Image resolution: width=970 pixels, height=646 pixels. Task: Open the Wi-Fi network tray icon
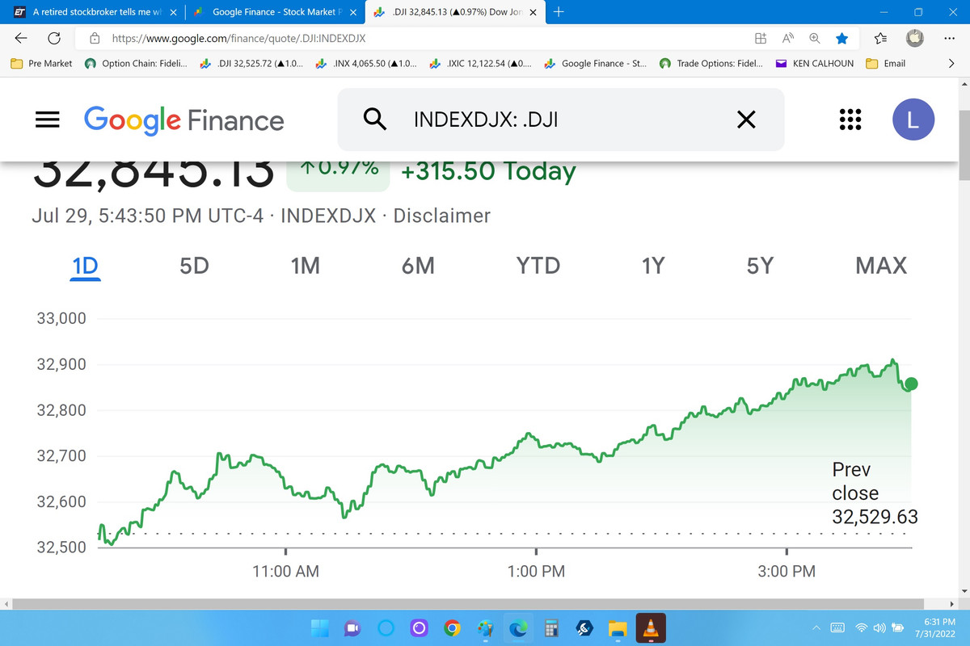861,627
